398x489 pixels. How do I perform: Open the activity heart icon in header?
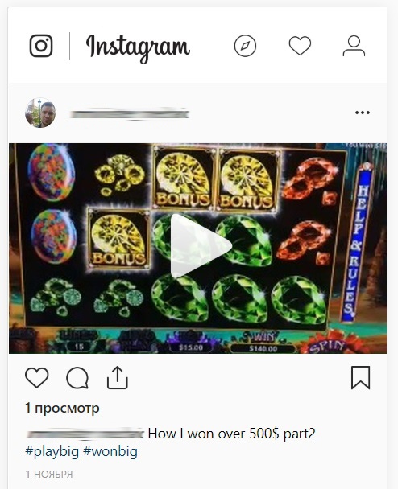pyautogui.click(x=300, y=46)
